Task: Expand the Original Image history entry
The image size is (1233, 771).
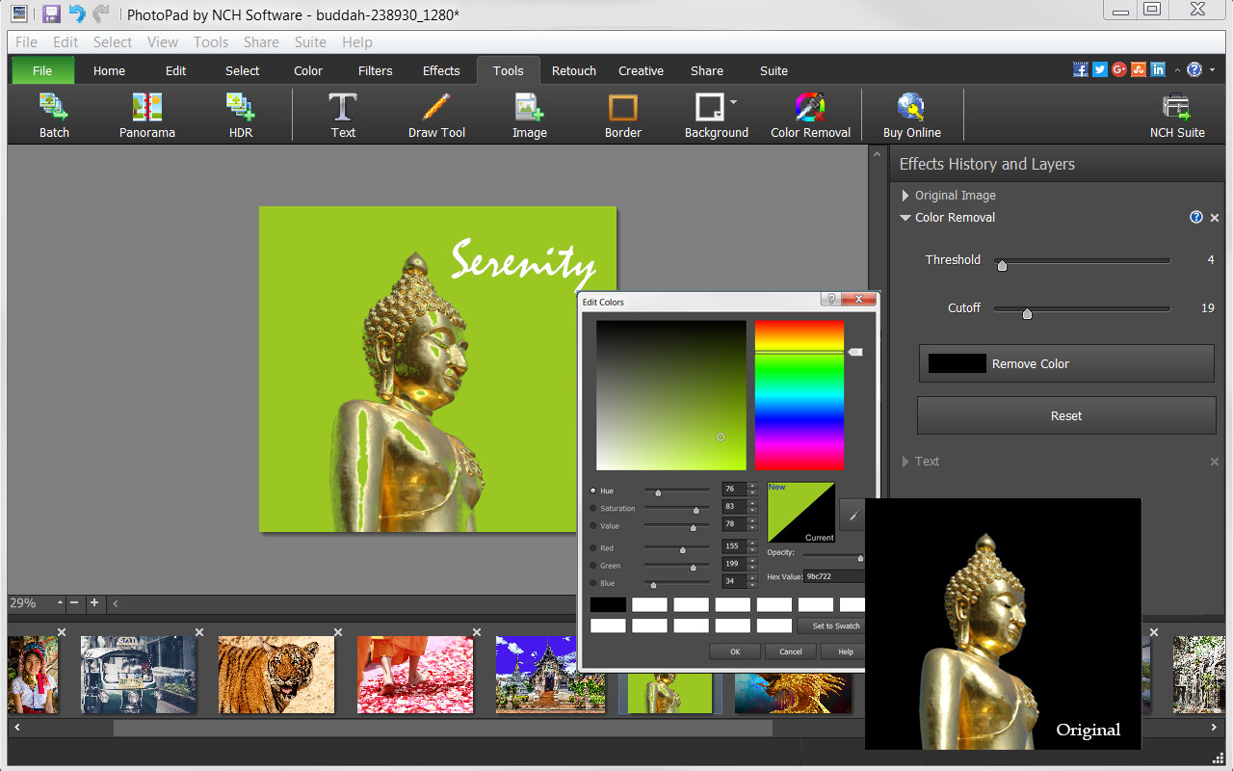Action: click(x=905, y=195)
